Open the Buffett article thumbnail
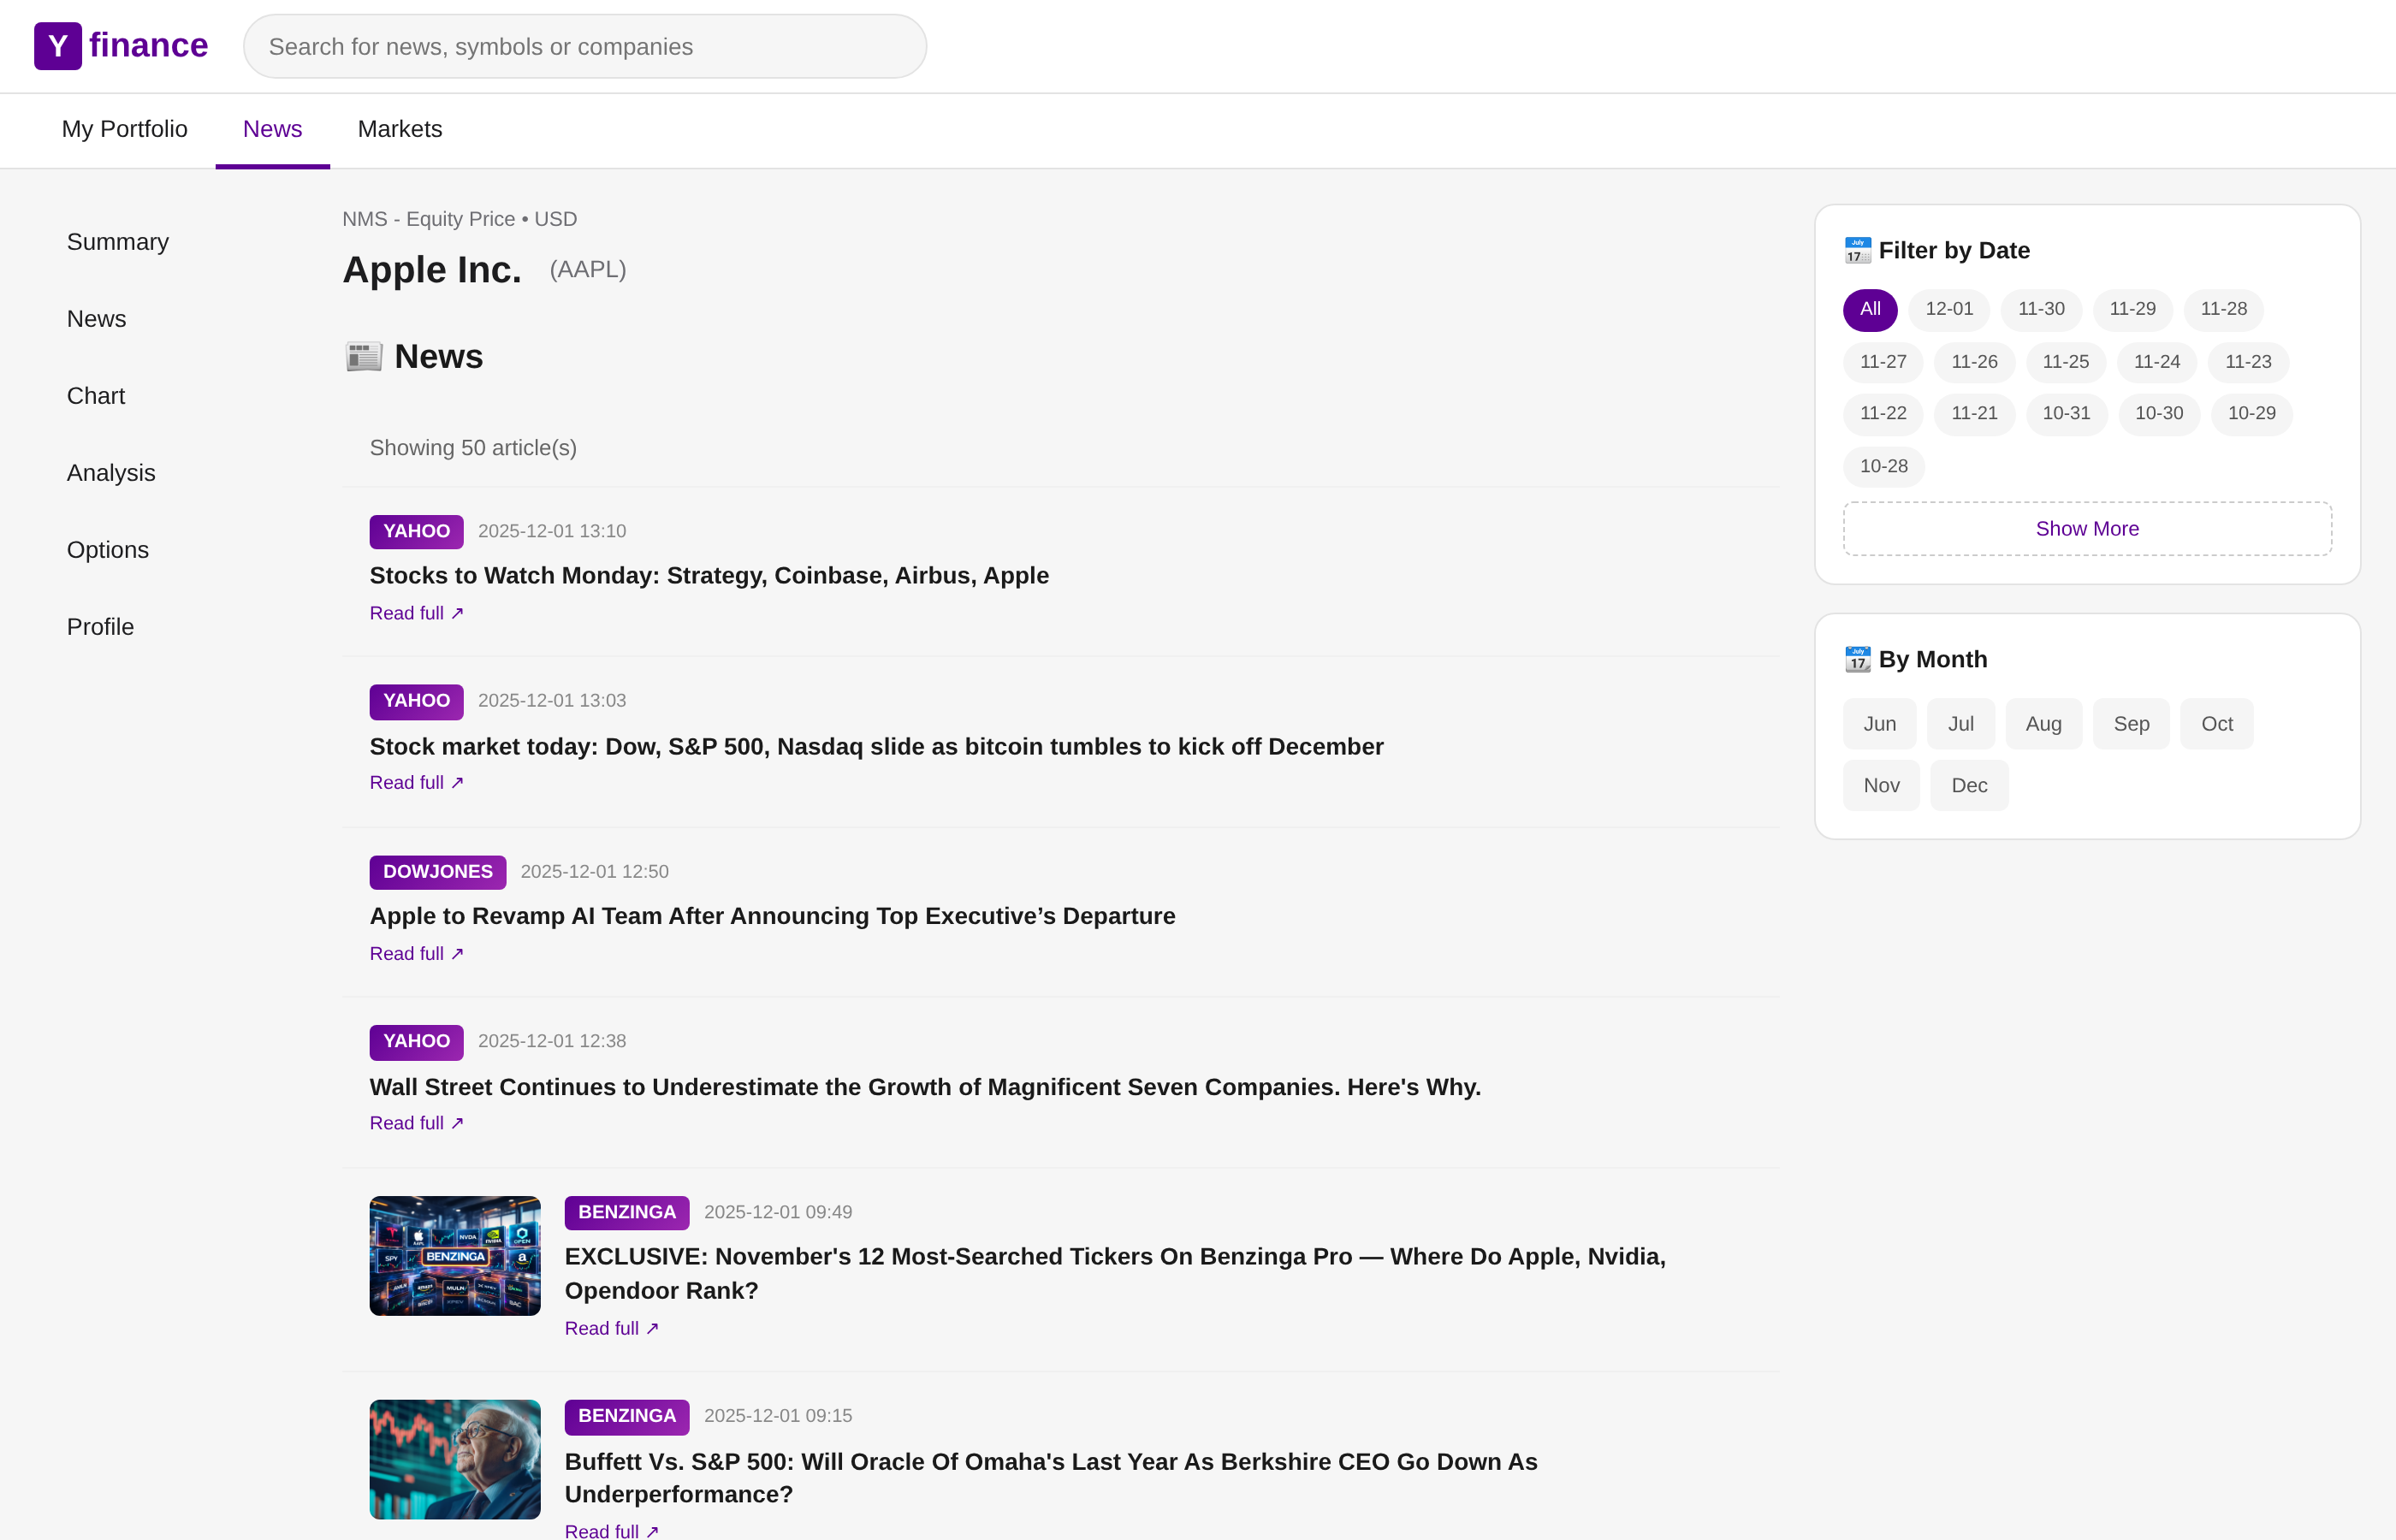The width and height of the screenshot is (2396, 1540). (x=455, y=1460)
